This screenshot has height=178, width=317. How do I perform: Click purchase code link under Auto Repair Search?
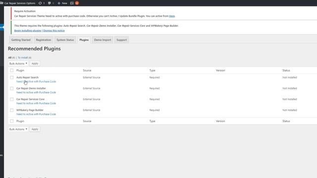(36, 82)
